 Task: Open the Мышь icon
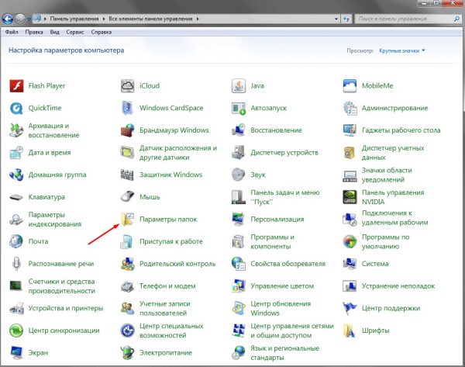click(x=128, y=197)
